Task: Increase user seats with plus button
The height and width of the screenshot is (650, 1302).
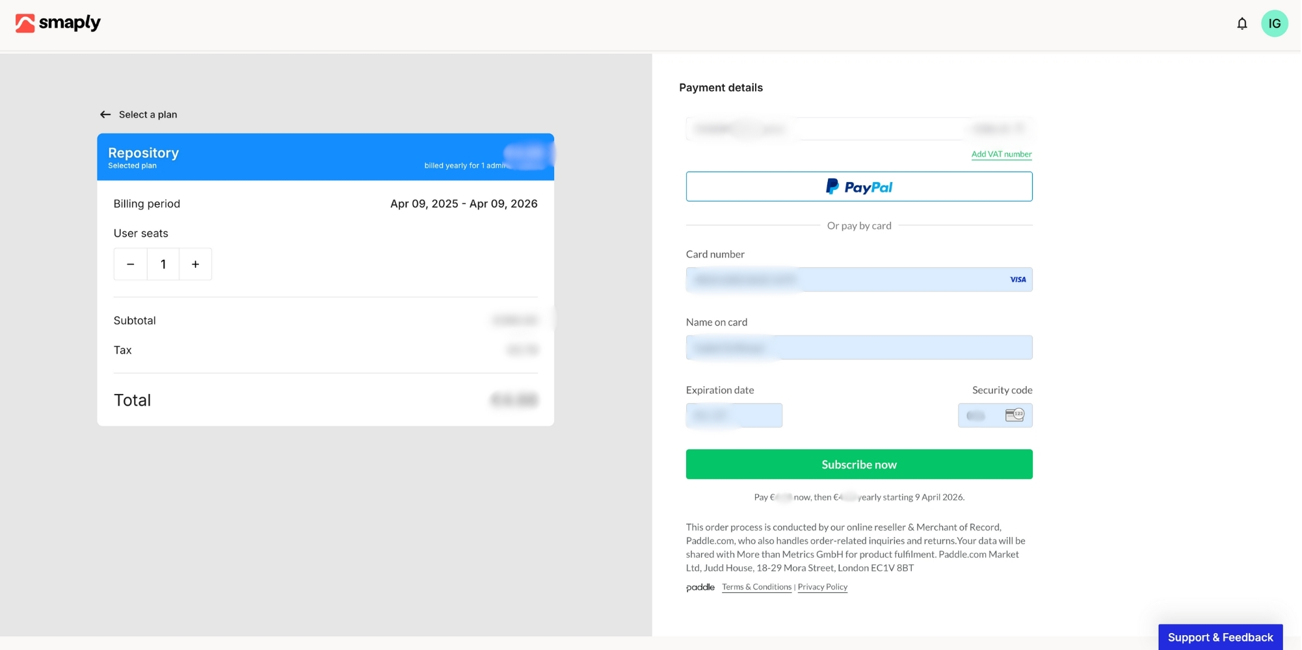Action: click(x=195, y=265)
